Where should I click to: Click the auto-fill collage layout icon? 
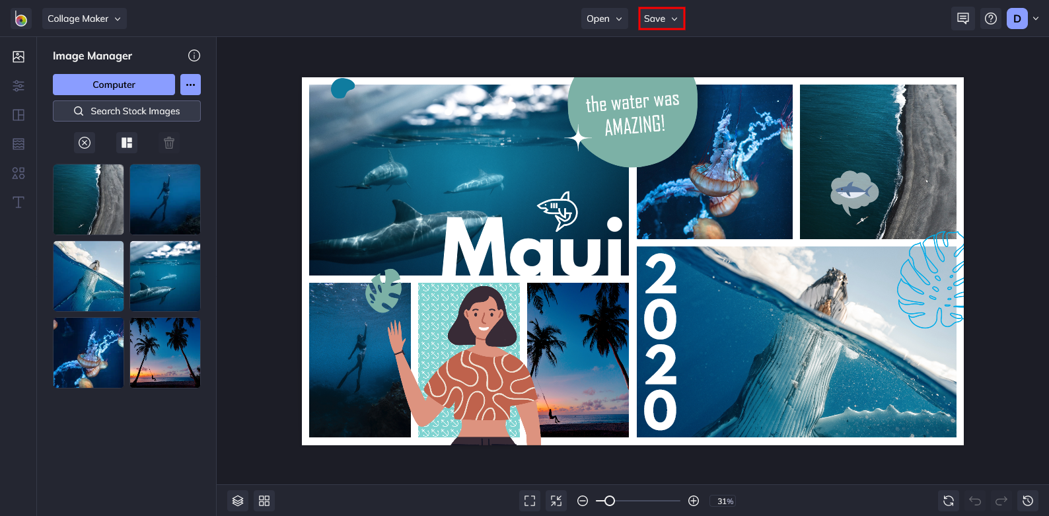127,143
